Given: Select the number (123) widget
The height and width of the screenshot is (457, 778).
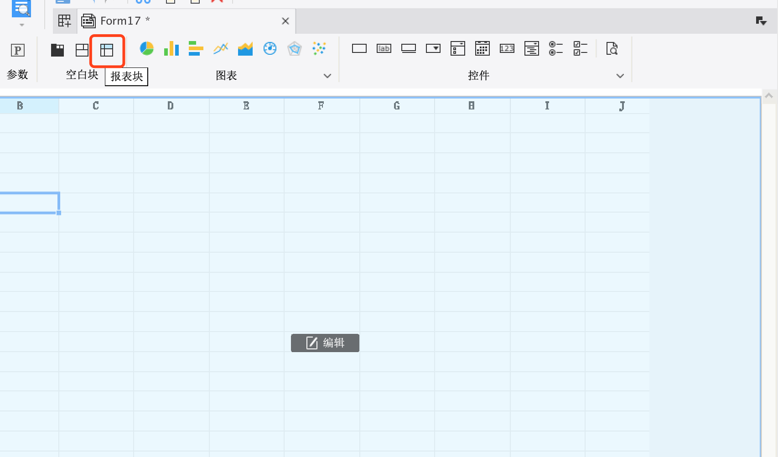Looking at the screenshot, I should [507, 48].
